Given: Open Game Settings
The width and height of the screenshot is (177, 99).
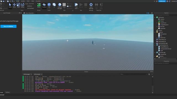Looking at the screenshot, I should coord(91,6).
